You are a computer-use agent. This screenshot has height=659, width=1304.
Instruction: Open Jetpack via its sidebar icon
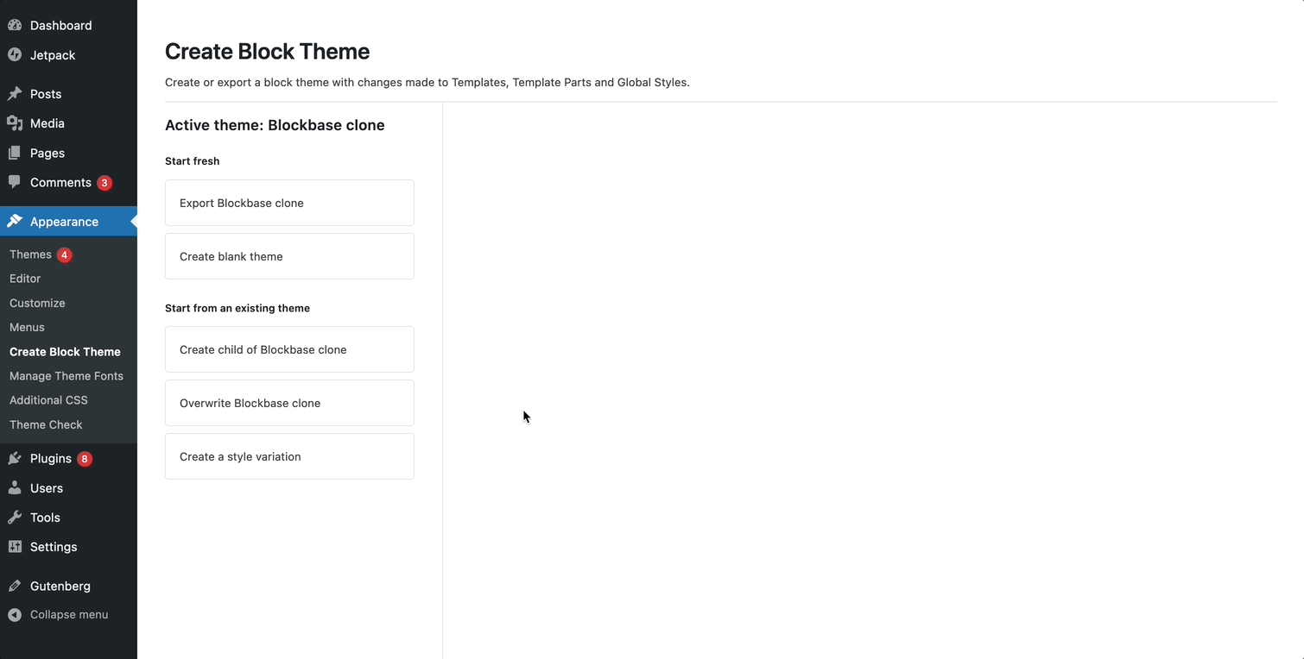tap(14, 54)
